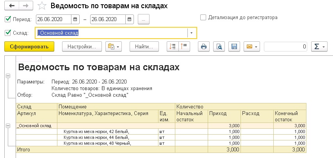Edit the period end date field

pyautogui.click(x=108, y=20)
